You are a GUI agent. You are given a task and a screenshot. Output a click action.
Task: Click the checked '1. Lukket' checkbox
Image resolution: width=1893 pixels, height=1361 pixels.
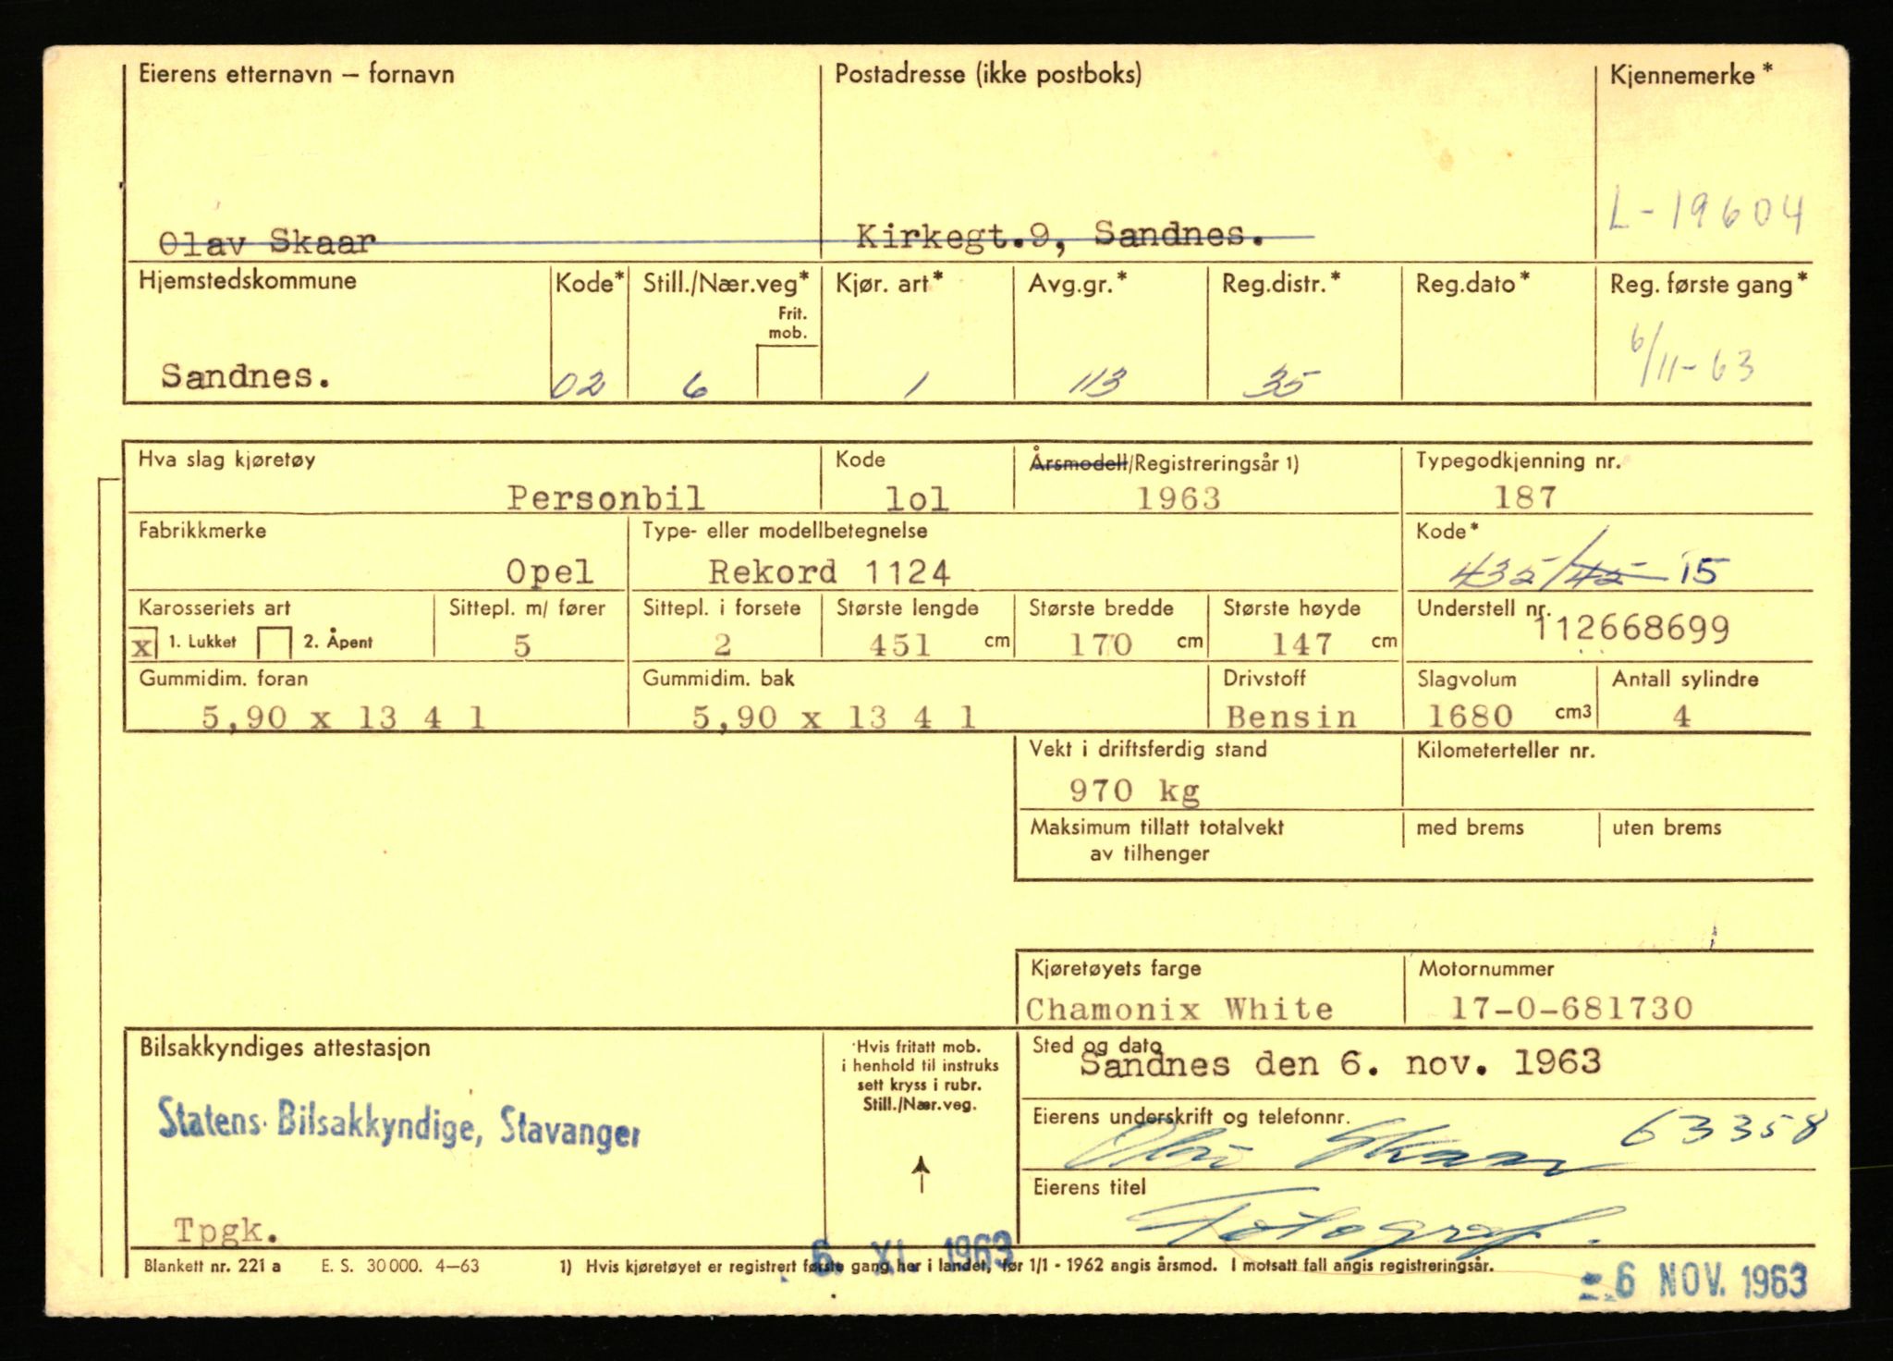pos(143,644)
